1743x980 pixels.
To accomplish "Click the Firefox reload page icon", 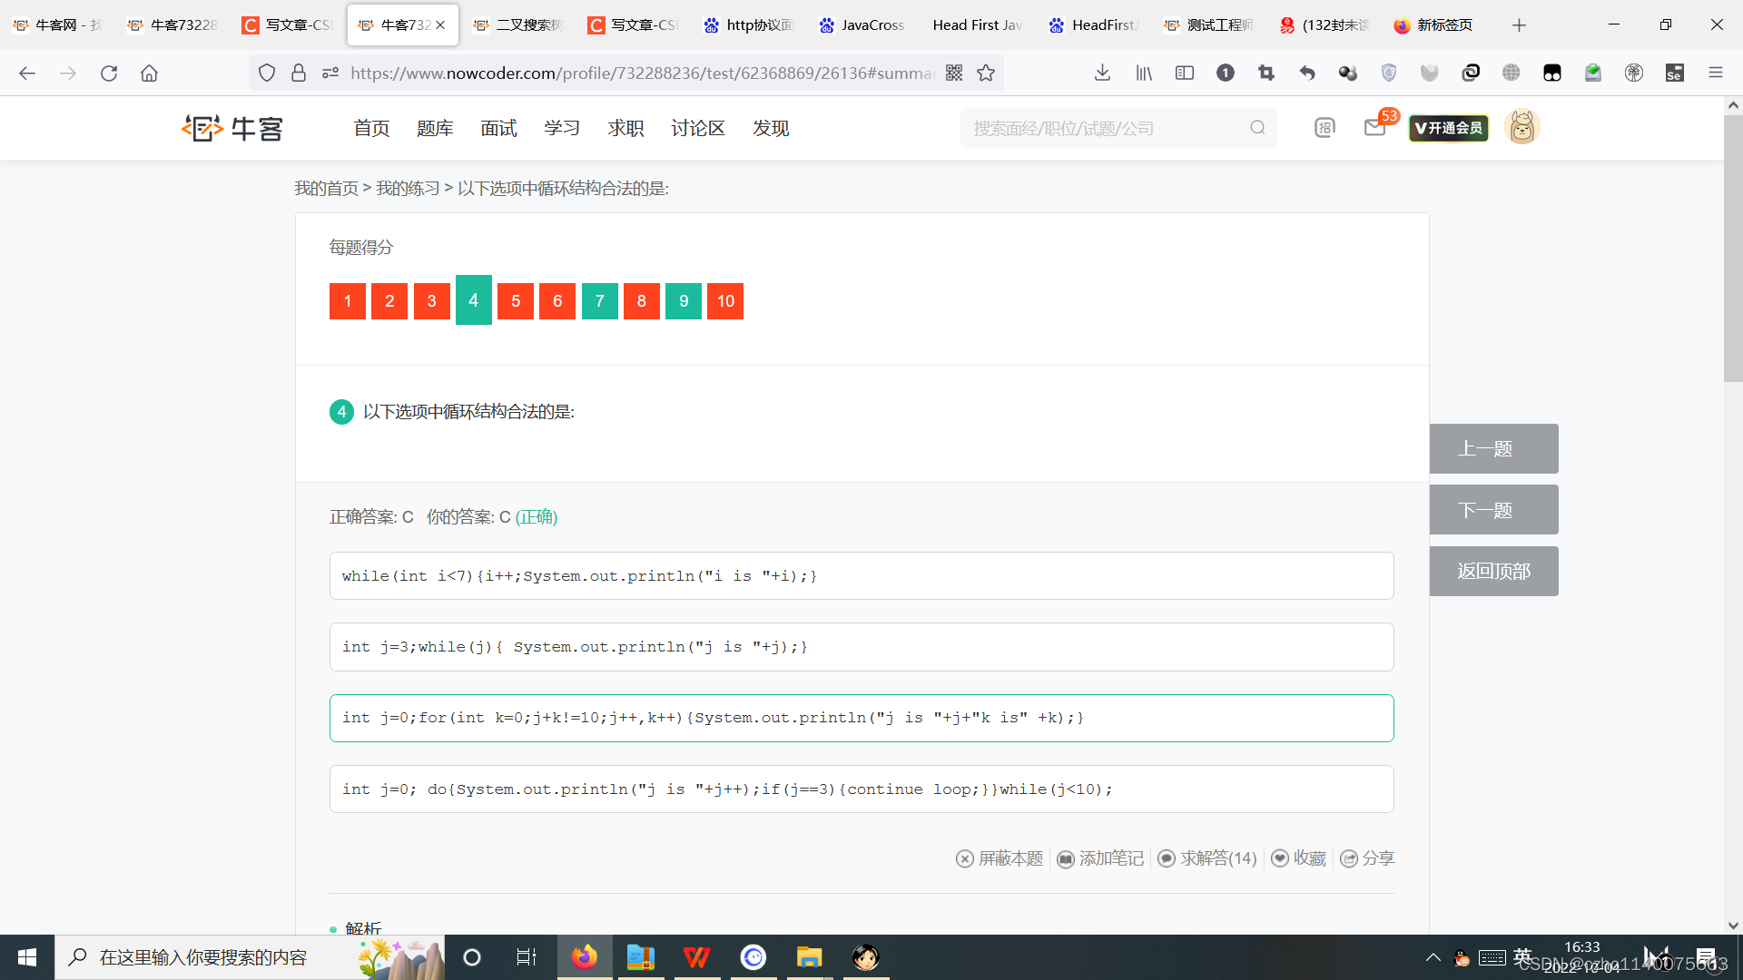I will point(109,73).
